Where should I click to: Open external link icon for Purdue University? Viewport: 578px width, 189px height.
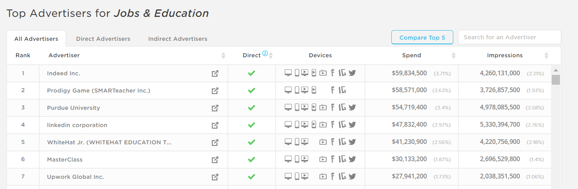click(215, 108)
